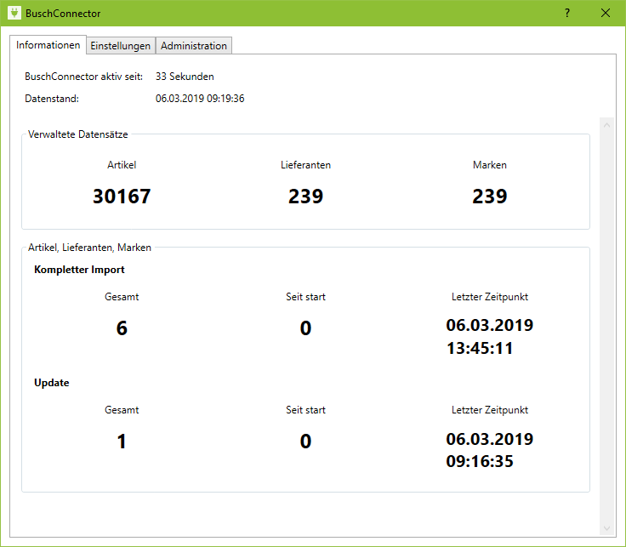The image size is (626, 547).
Task: Open the Einstellungen tab
Action: coord(121,46)
